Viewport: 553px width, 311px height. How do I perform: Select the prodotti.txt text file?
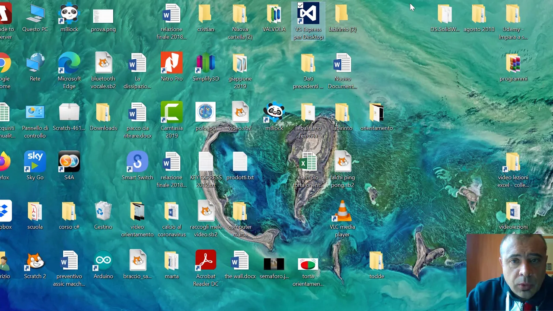coord(240,166)
